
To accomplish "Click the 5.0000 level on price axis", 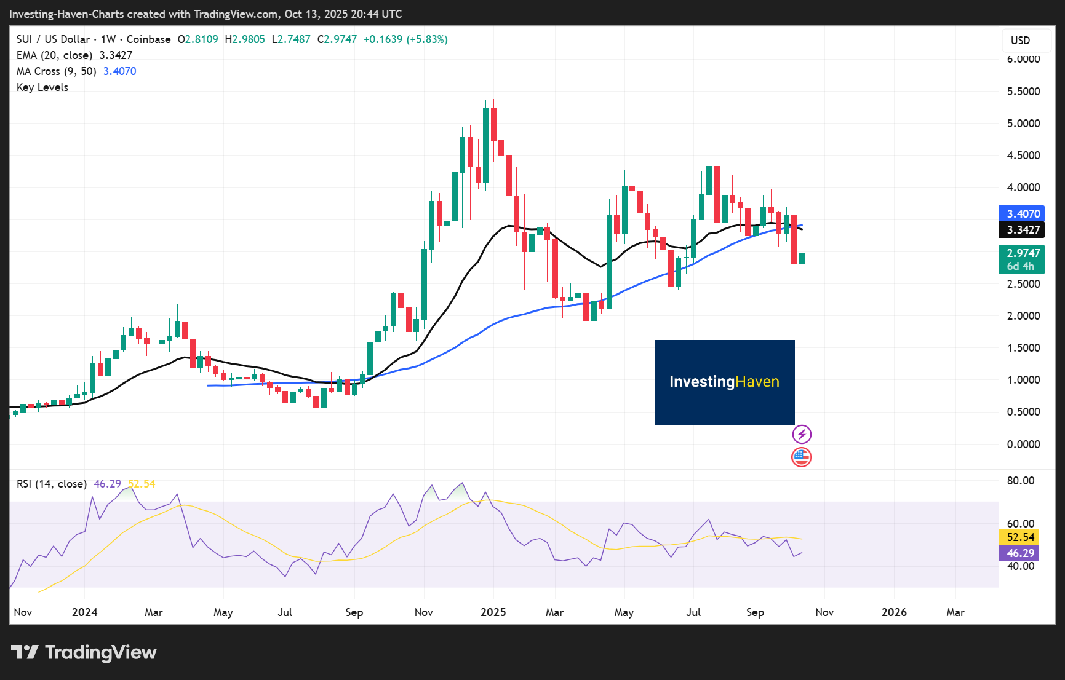I will (x=1023, y=124).
